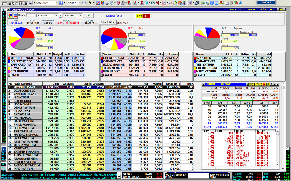Viewport: 291px width, 181px height.
Task: Click the magnifier search icon beside AKBNK
Action: point(84,3)
